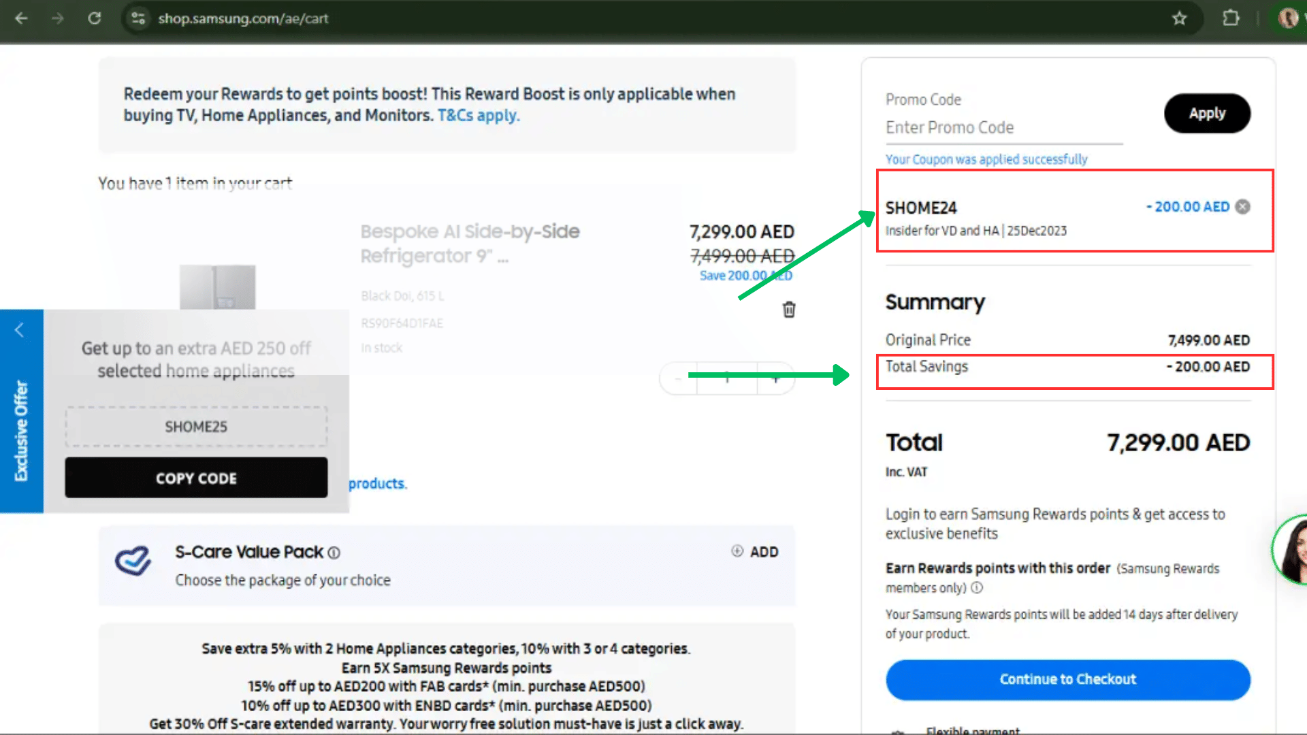This screenshot has height=735, width=1307.
Task: Collapse the Exclusive Offer side panel arrow
Action: 20,331
